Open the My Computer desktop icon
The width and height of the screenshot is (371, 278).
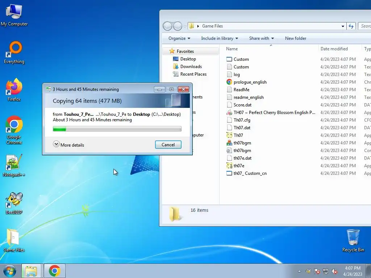(x=14, y=15)
